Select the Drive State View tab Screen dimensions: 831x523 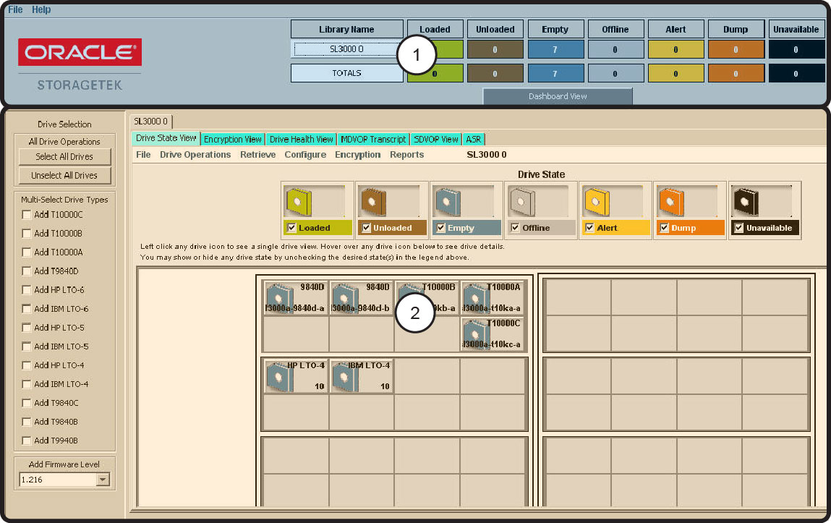166,138
